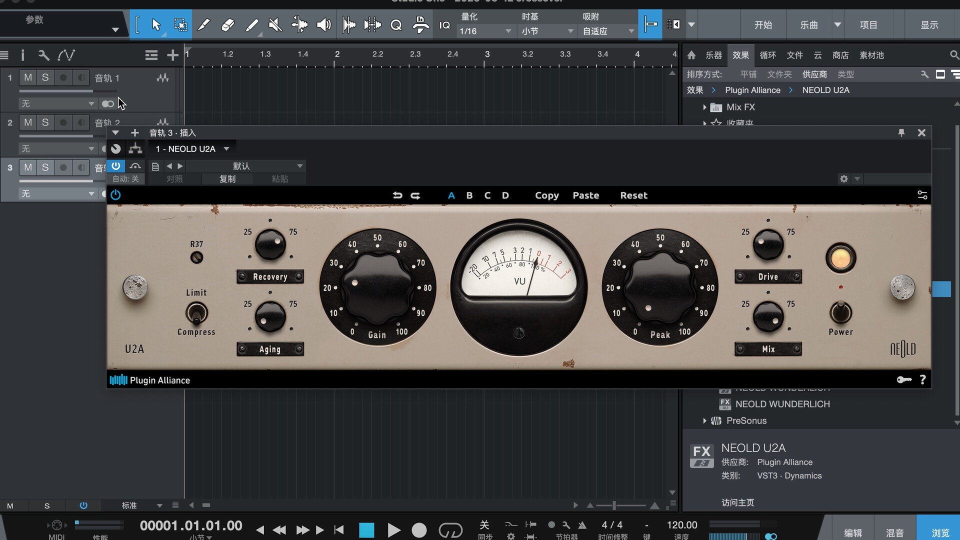This screenshot has height=540, width=960.
Task: Click the Recovery knob
Action: 270,244
